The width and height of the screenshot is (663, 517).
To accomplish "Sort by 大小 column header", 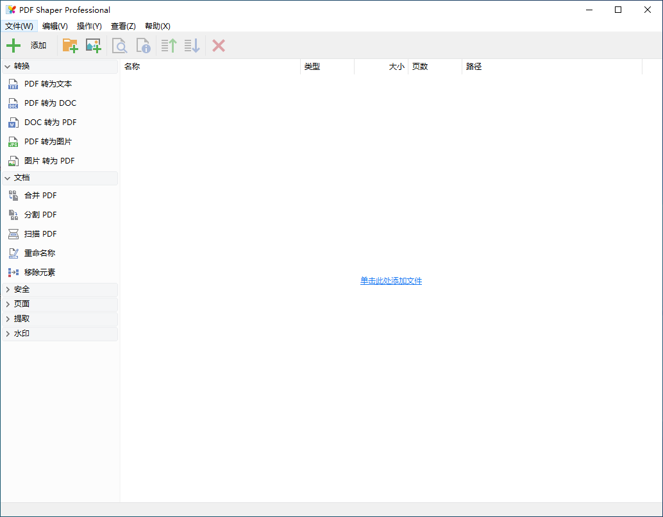I will [382, 67].
